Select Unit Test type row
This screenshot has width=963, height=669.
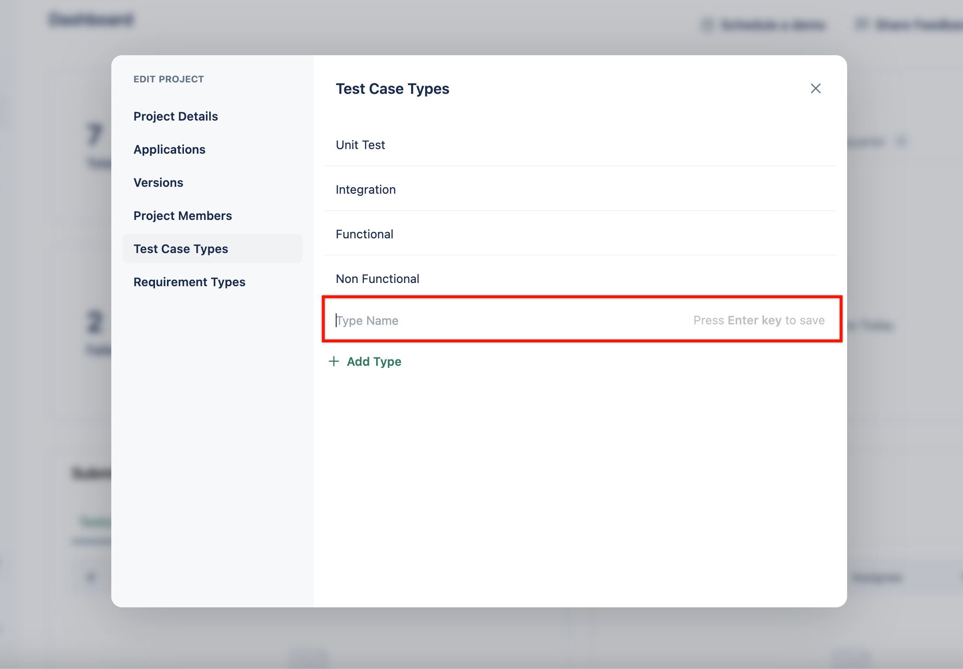click(580, 145)
